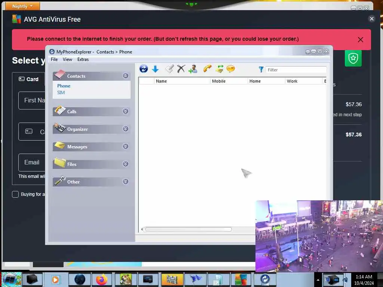Screen dimensions: 383x287
Task: Click the Email field in AVG form
Action: (32, 163)
